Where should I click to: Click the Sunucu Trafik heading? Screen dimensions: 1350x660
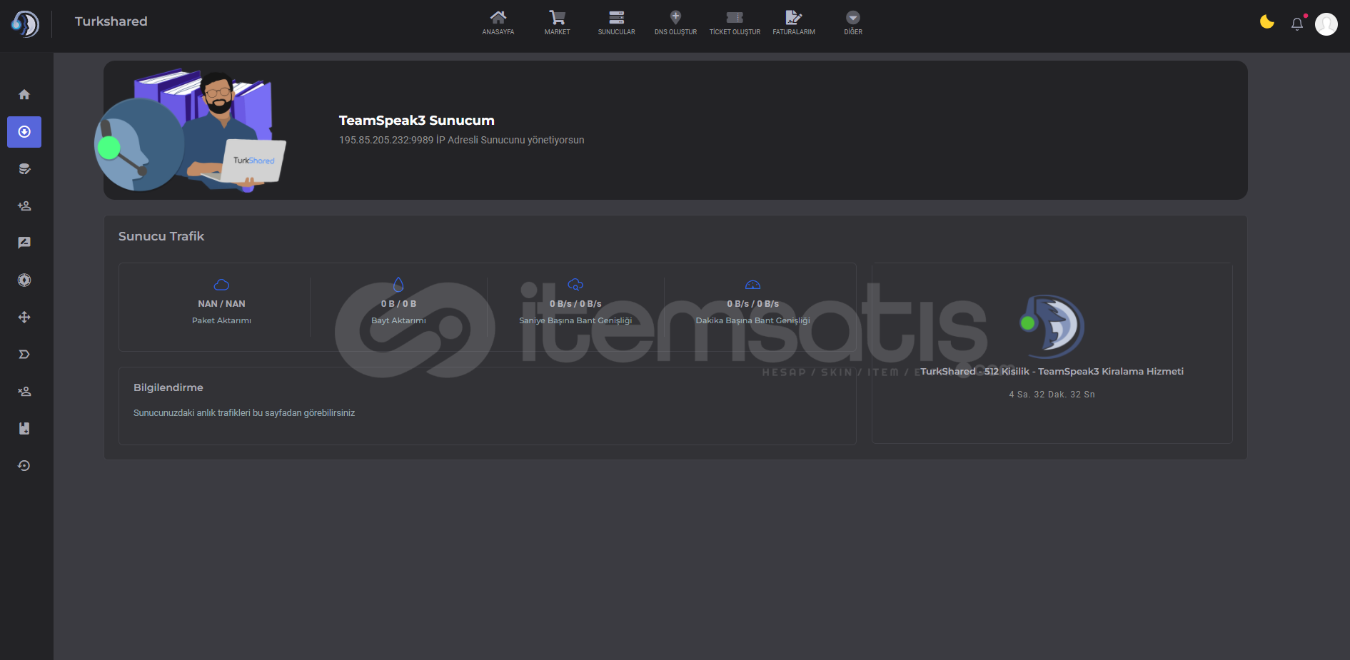tap(161, 236)
